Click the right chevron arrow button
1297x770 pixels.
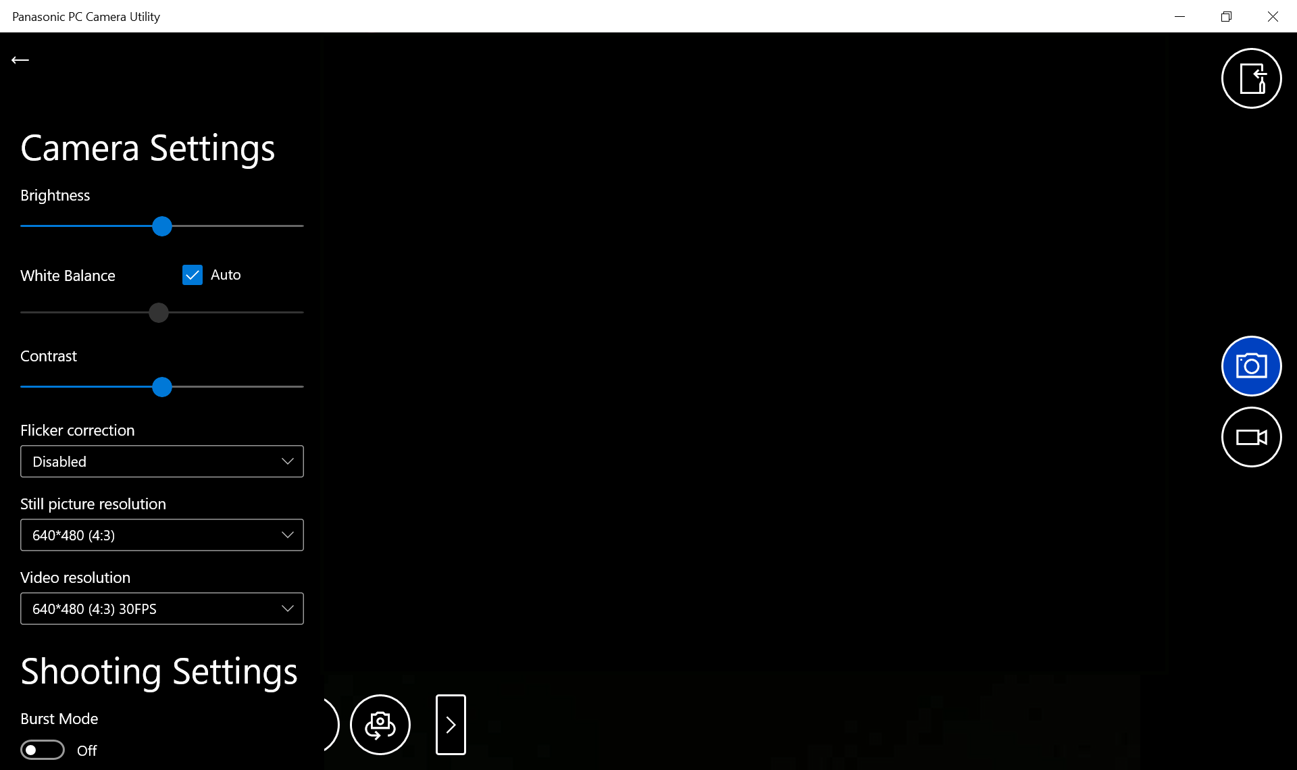[x=451, y=725]
